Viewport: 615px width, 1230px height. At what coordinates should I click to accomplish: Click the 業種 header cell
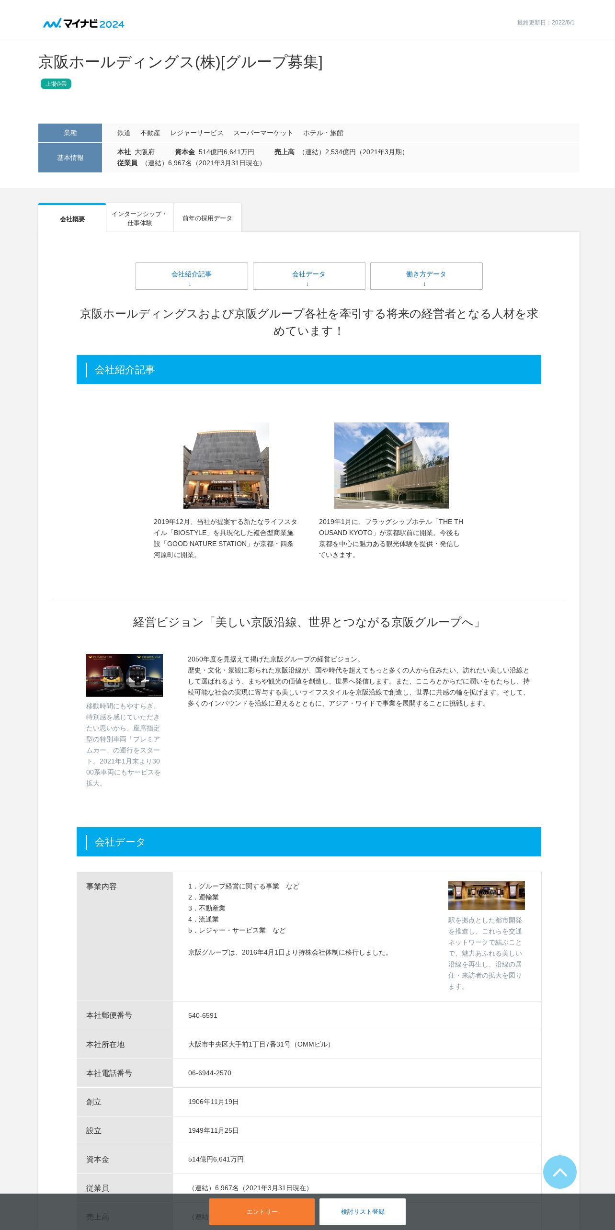(x=70, y=133)
